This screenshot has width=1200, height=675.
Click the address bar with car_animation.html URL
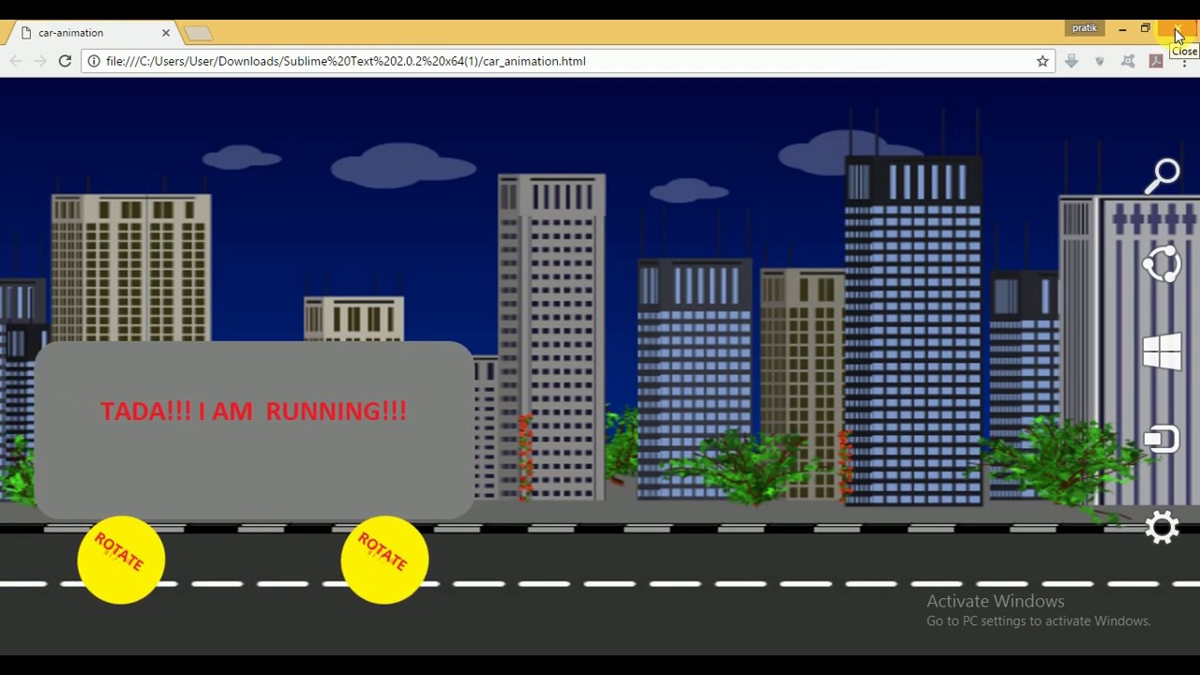[566, 61]
